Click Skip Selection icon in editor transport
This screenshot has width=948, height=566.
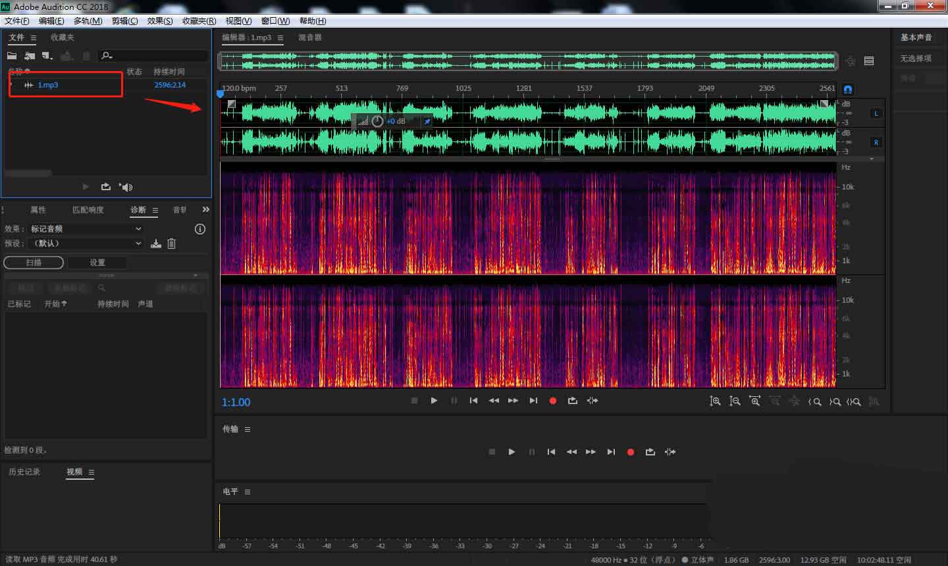pos(592,401)
